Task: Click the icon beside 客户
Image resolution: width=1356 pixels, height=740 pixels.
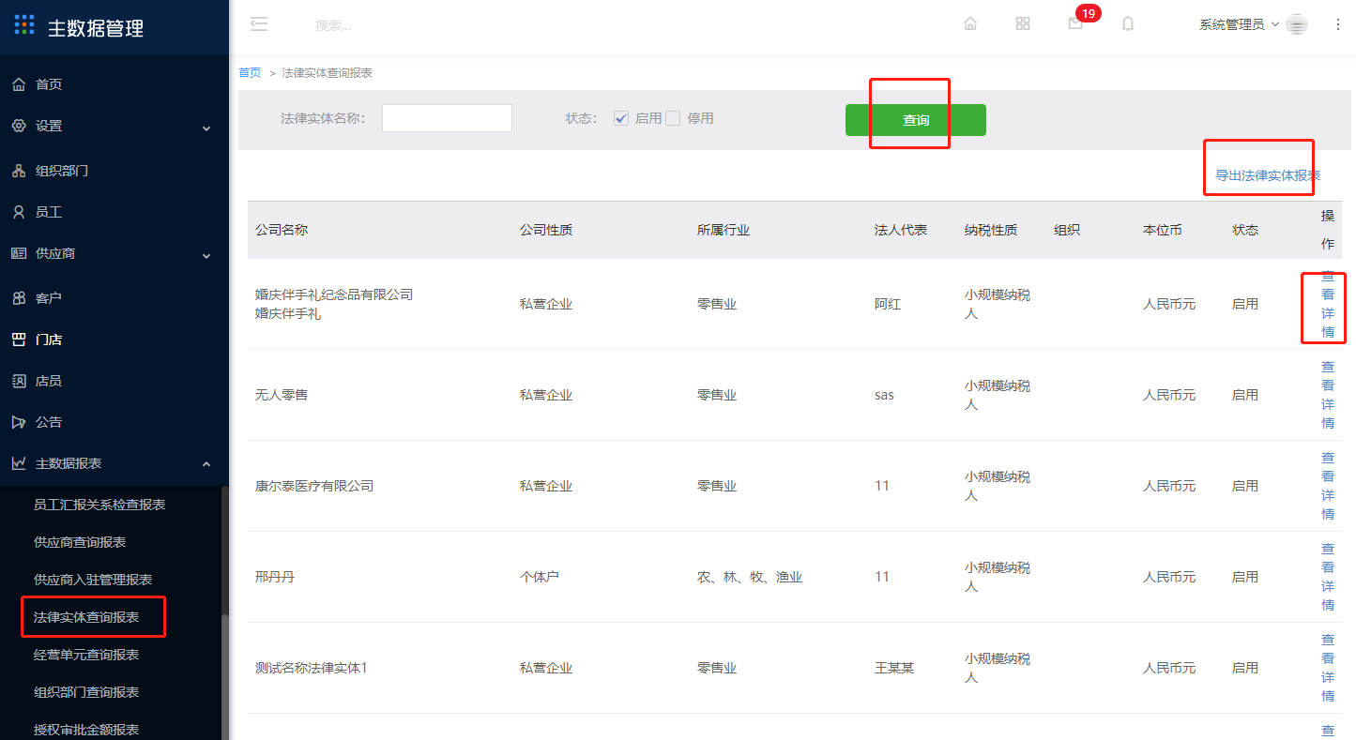Action: pyautogui.click(x=19, y=298)
